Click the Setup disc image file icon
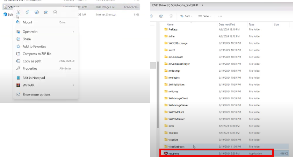The height and width of the screenshot is (157, 296). click(5, 7)
